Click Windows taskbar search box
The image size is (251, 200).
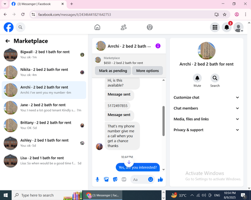tap(47, 195)
